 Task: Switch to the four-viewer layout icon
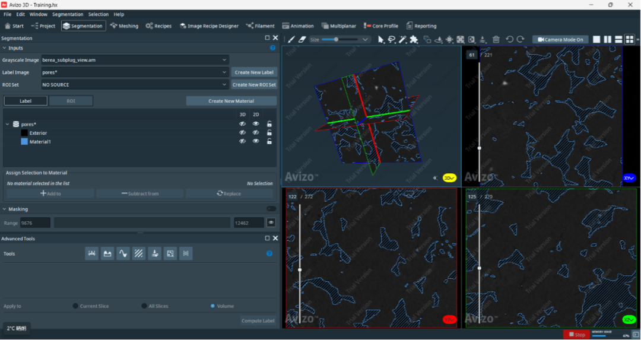[630, 40]
